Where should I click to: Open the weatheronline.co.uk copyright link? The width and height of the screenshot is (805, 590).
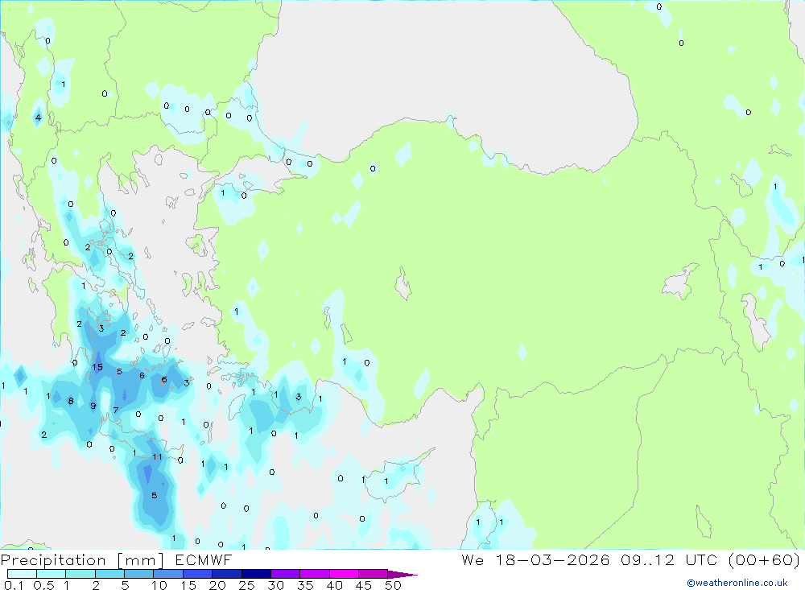pos(737,583)
